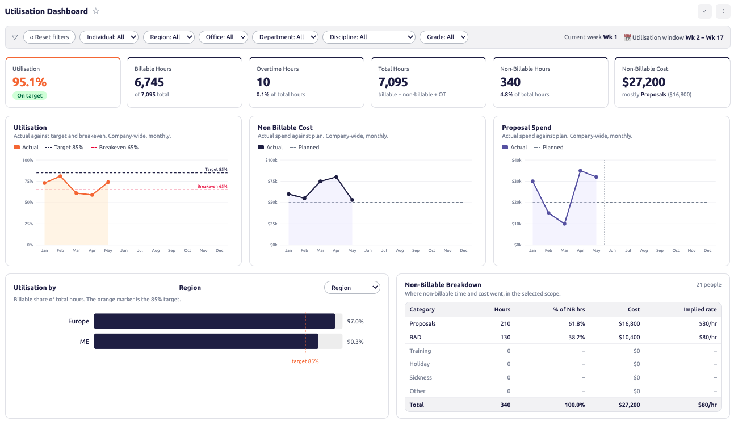Screen dimensions: 734x421
Task: Click the % of NB hrs column header
Action: point(568,310)
